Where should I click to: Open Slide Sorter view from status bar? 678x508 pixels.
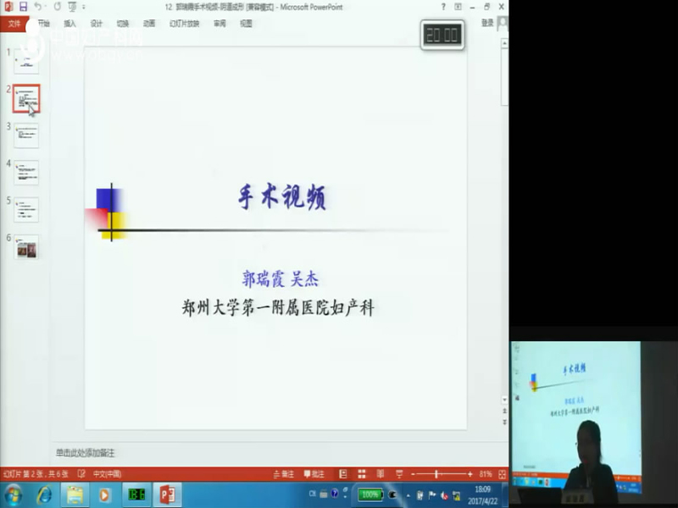click(x=362, y=474)
